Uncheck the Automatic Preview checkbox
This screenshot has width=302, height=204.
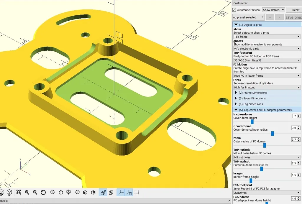pos(234,10)
